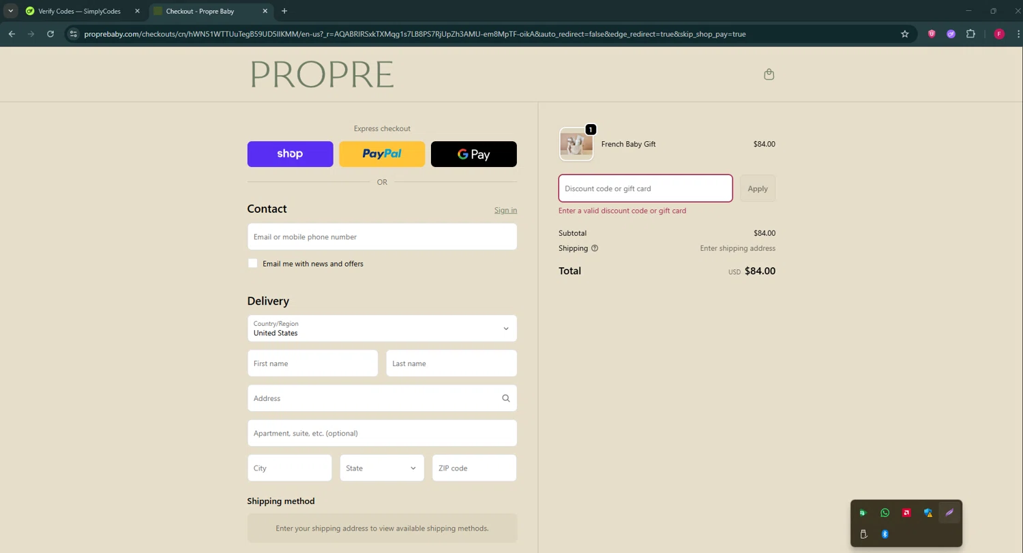Click the green tray icon
This screenshot has height=553, width=1023.
coord(863,513)
